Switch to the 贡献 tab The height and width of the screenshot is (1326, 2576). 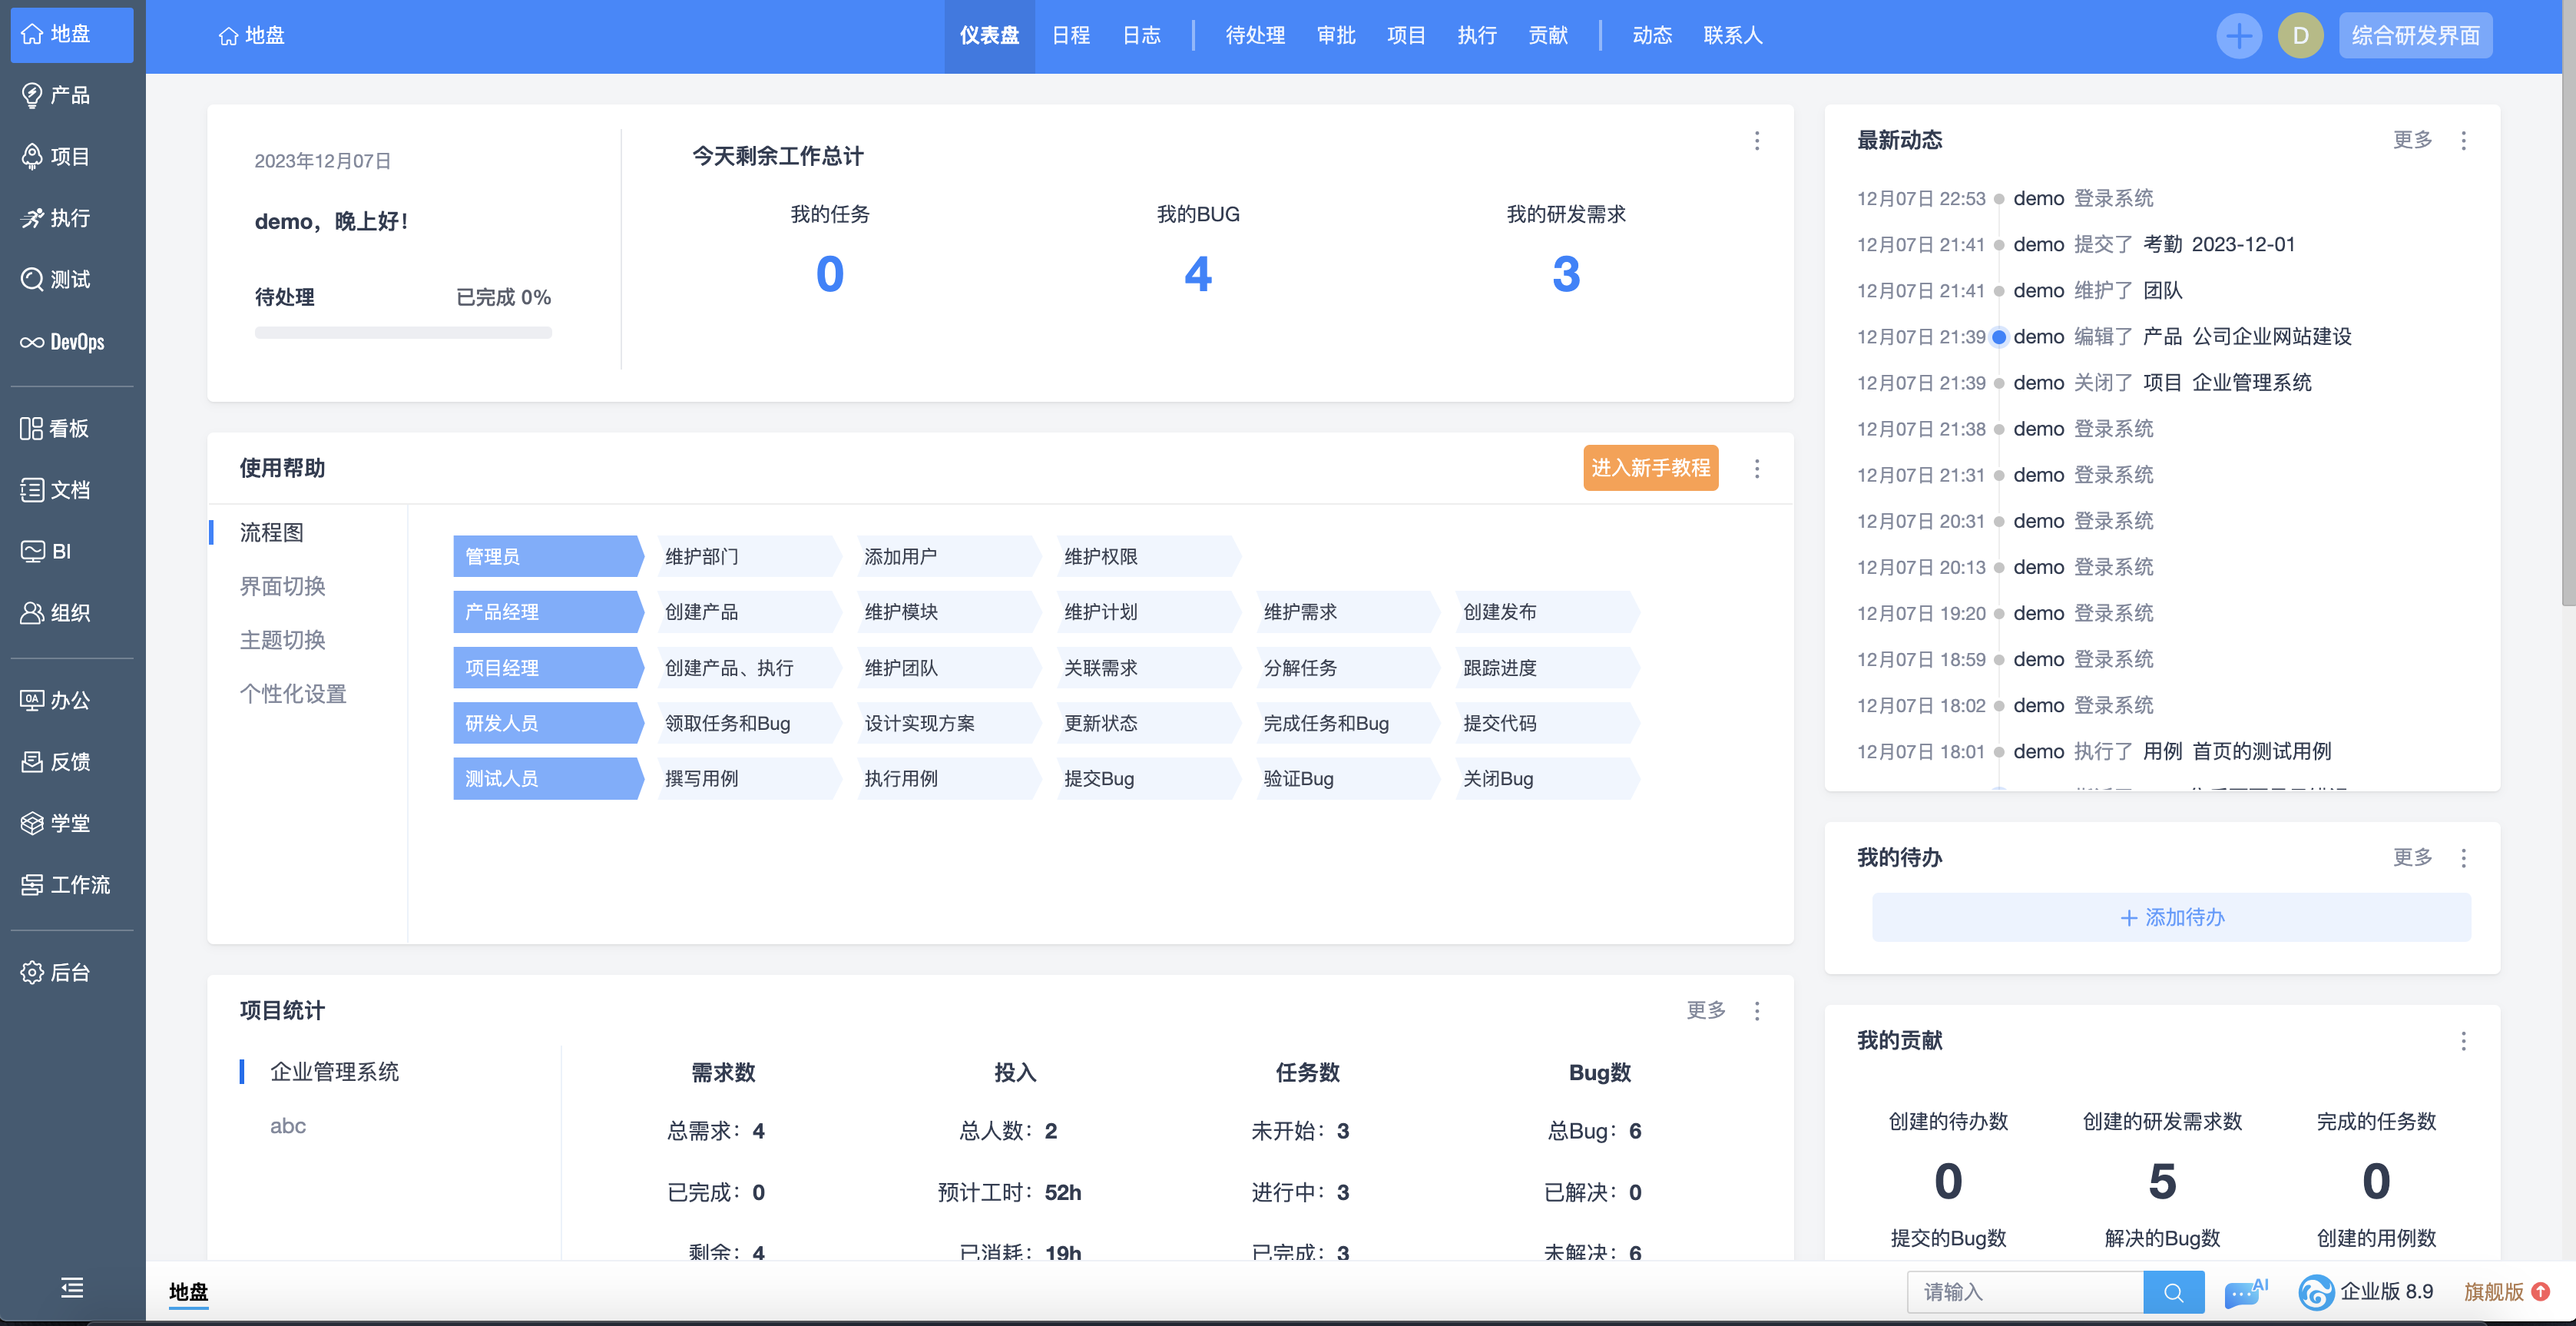[x=1548, y=36]
